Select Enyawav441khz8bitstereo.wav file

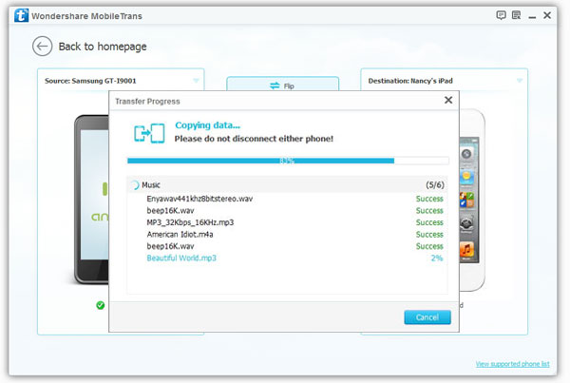click(x=199, y=199)
